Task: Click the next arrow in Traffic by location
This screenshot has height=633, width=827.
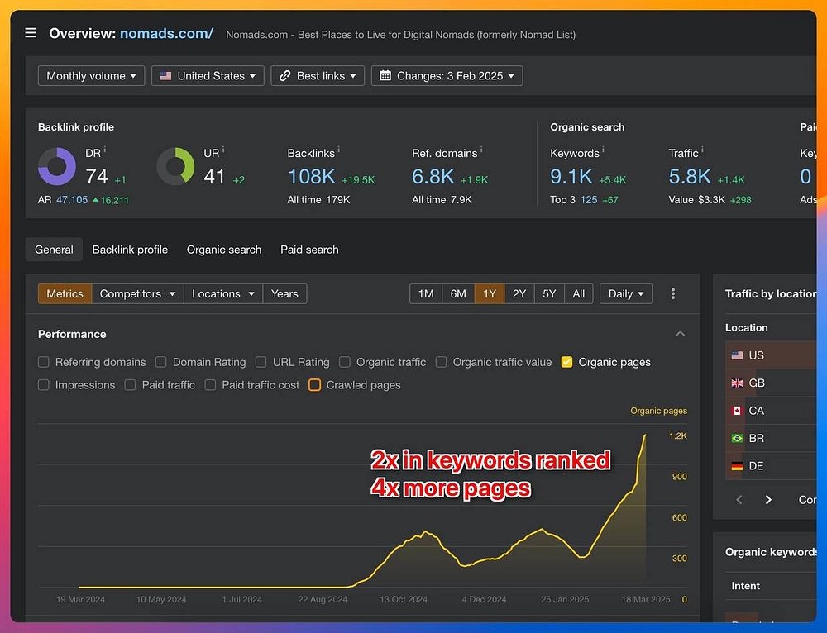Action: [768, 500]
